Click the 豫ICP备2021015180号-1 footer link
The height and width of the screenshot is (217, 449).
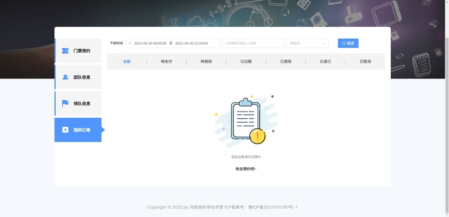pyautogui.click(x=273, y=207)
